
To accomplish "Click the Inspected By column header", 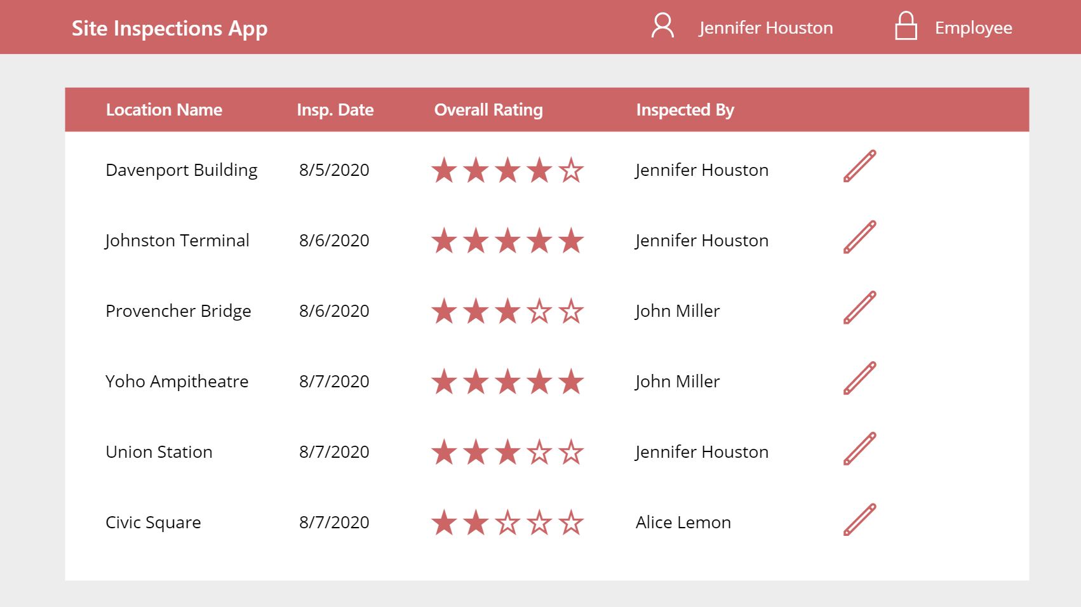I will [685, 109].
